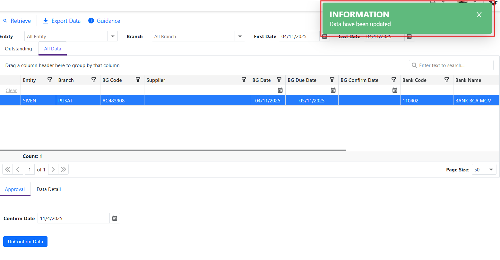Open calendar in BG Confirm Date filter row

(x=395, y=91)
